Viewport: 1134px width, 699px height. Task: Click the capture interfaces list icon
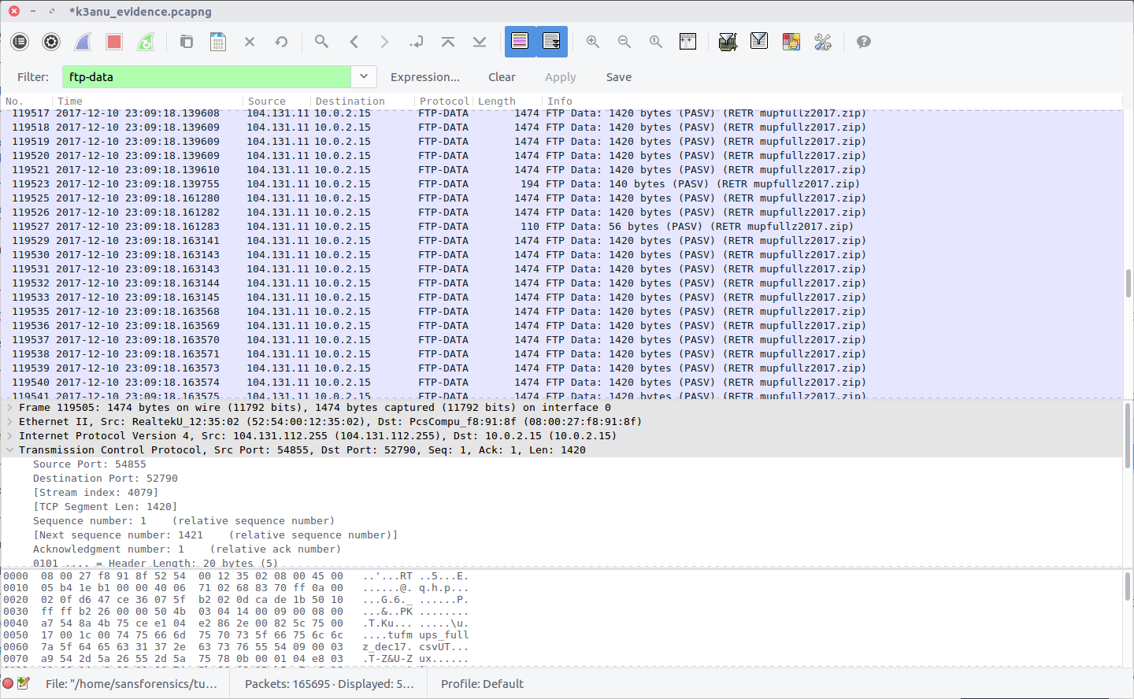(x=20, y=42)
